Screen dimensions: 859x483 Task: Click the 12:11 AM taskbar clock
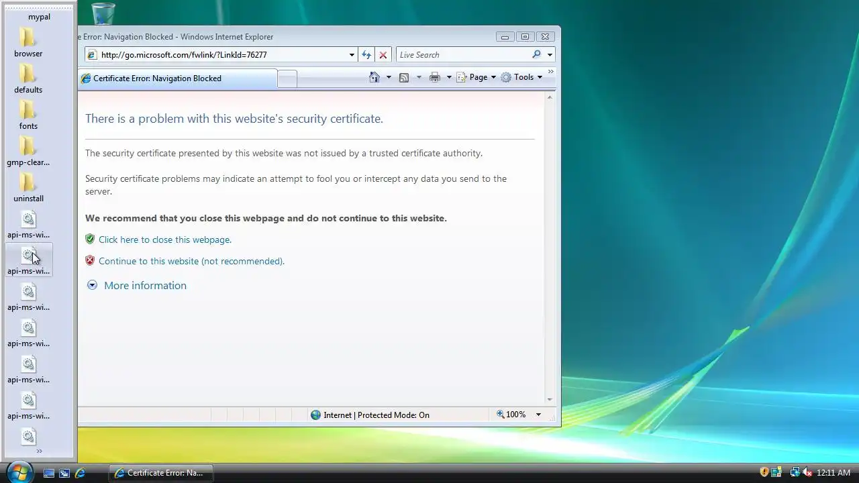[x=833, y=473]
